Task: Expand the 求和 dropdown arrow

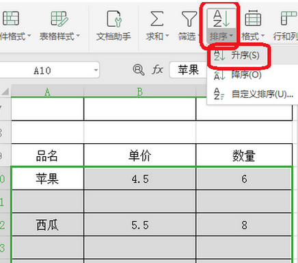Action: point(167,36)
